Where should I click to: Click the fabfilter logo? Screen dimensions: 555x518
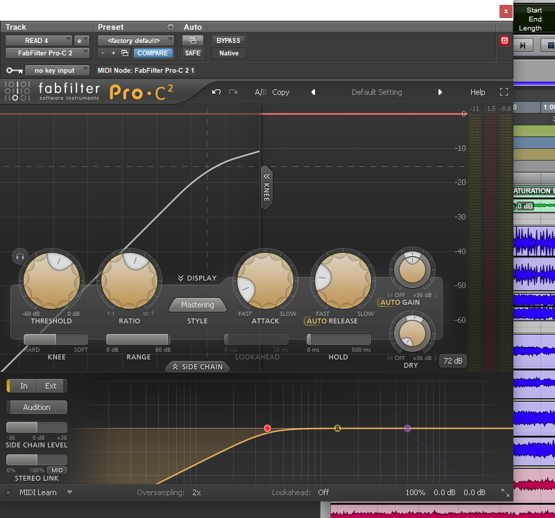coord(52,91)
